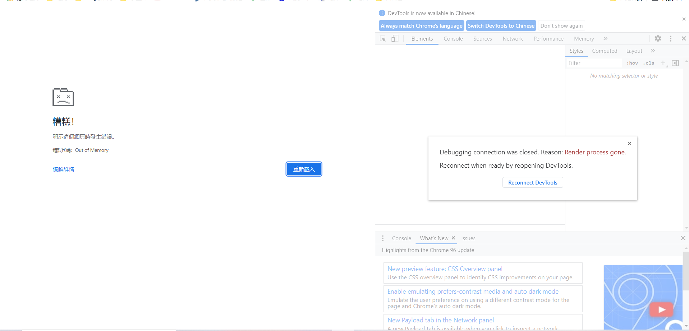Expand more DevTools main tabs chevron
Viewport: 689px width, 331px height.
[606, 38]
